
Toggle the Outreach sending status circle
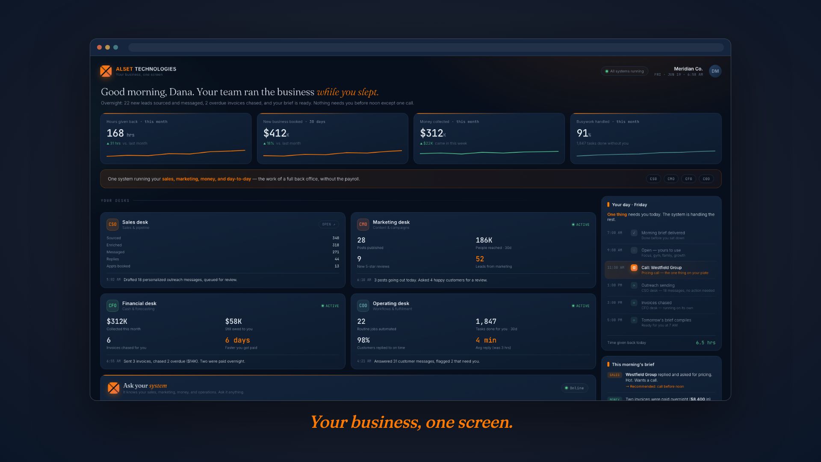(634, 285)
